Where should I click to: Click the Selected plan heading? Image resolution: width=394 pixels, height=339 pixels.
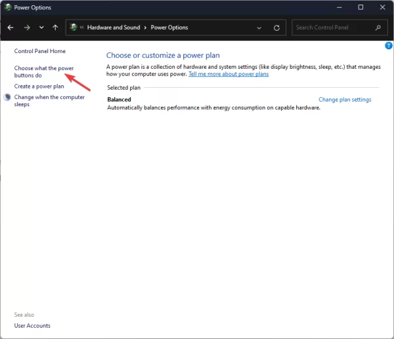(124, 88)
